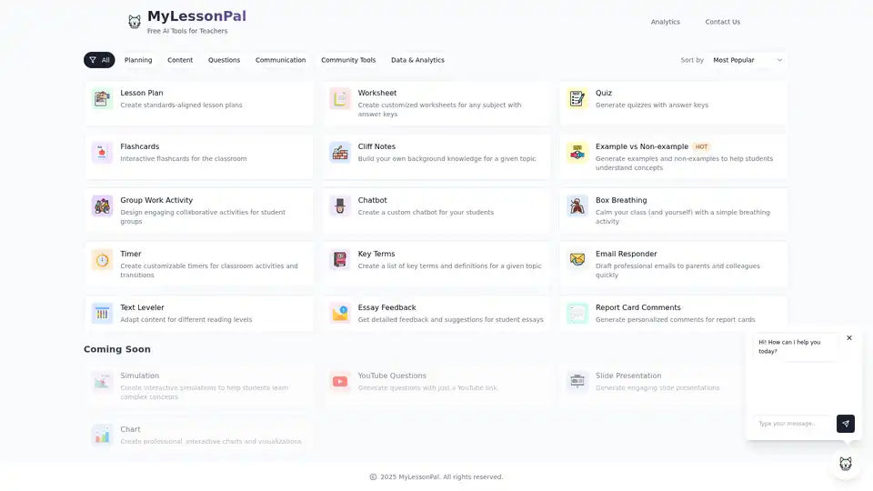873x491 pixels.
Task: Open the Analytics link in header
Action: (666, 22)
